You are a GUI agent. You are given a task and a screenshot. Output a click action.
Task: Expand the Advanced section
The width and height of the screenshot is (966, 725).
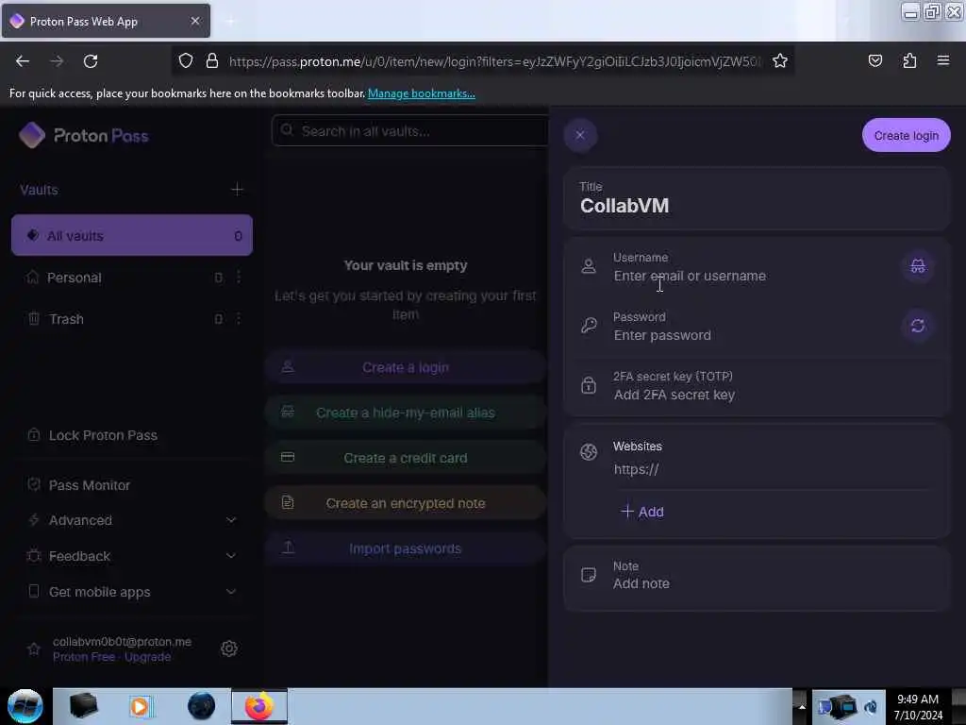click(x=132, y=520)
